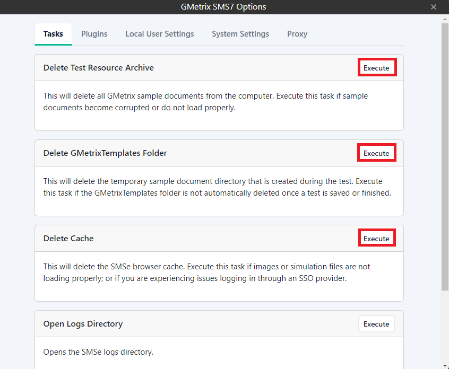This screenshot has height=369, width=449.
Task: Click the 'Open Logs Directory' heading
Action: [x=83, y=324]
